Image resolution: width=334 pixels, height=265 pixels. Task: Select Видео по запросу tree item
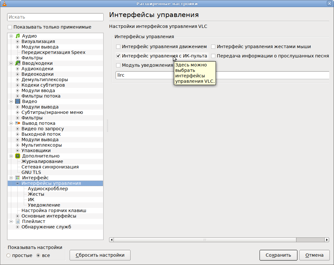click(43, 129)
